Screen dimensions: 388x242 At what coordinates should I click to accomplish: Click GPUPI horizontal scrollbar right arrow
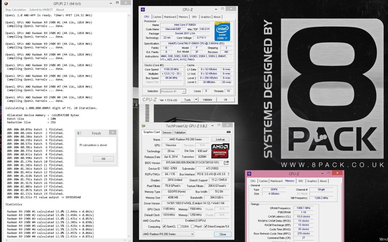click(x=125, y=240)
